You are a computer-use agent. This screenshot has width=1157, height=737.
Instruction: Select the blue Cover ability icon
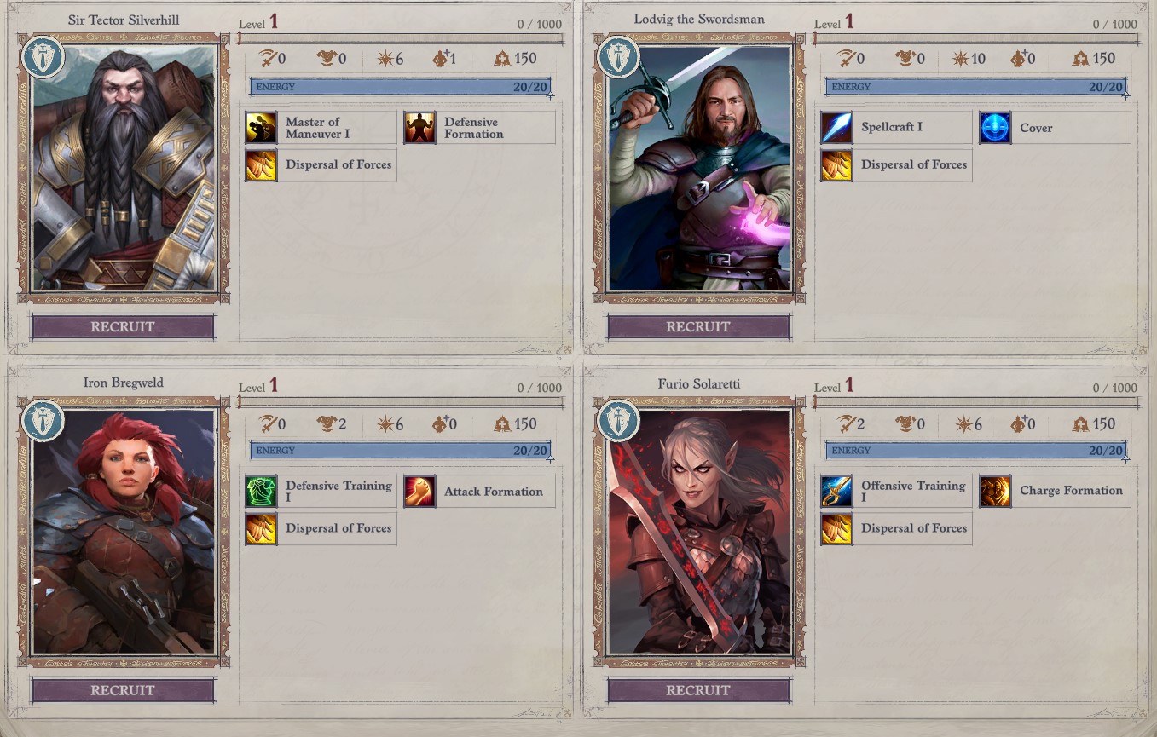995,128
